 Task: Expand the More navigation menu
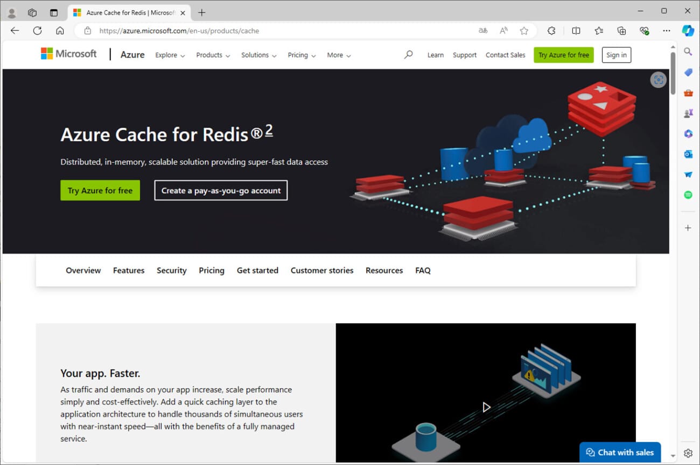(x=339, y=55)
